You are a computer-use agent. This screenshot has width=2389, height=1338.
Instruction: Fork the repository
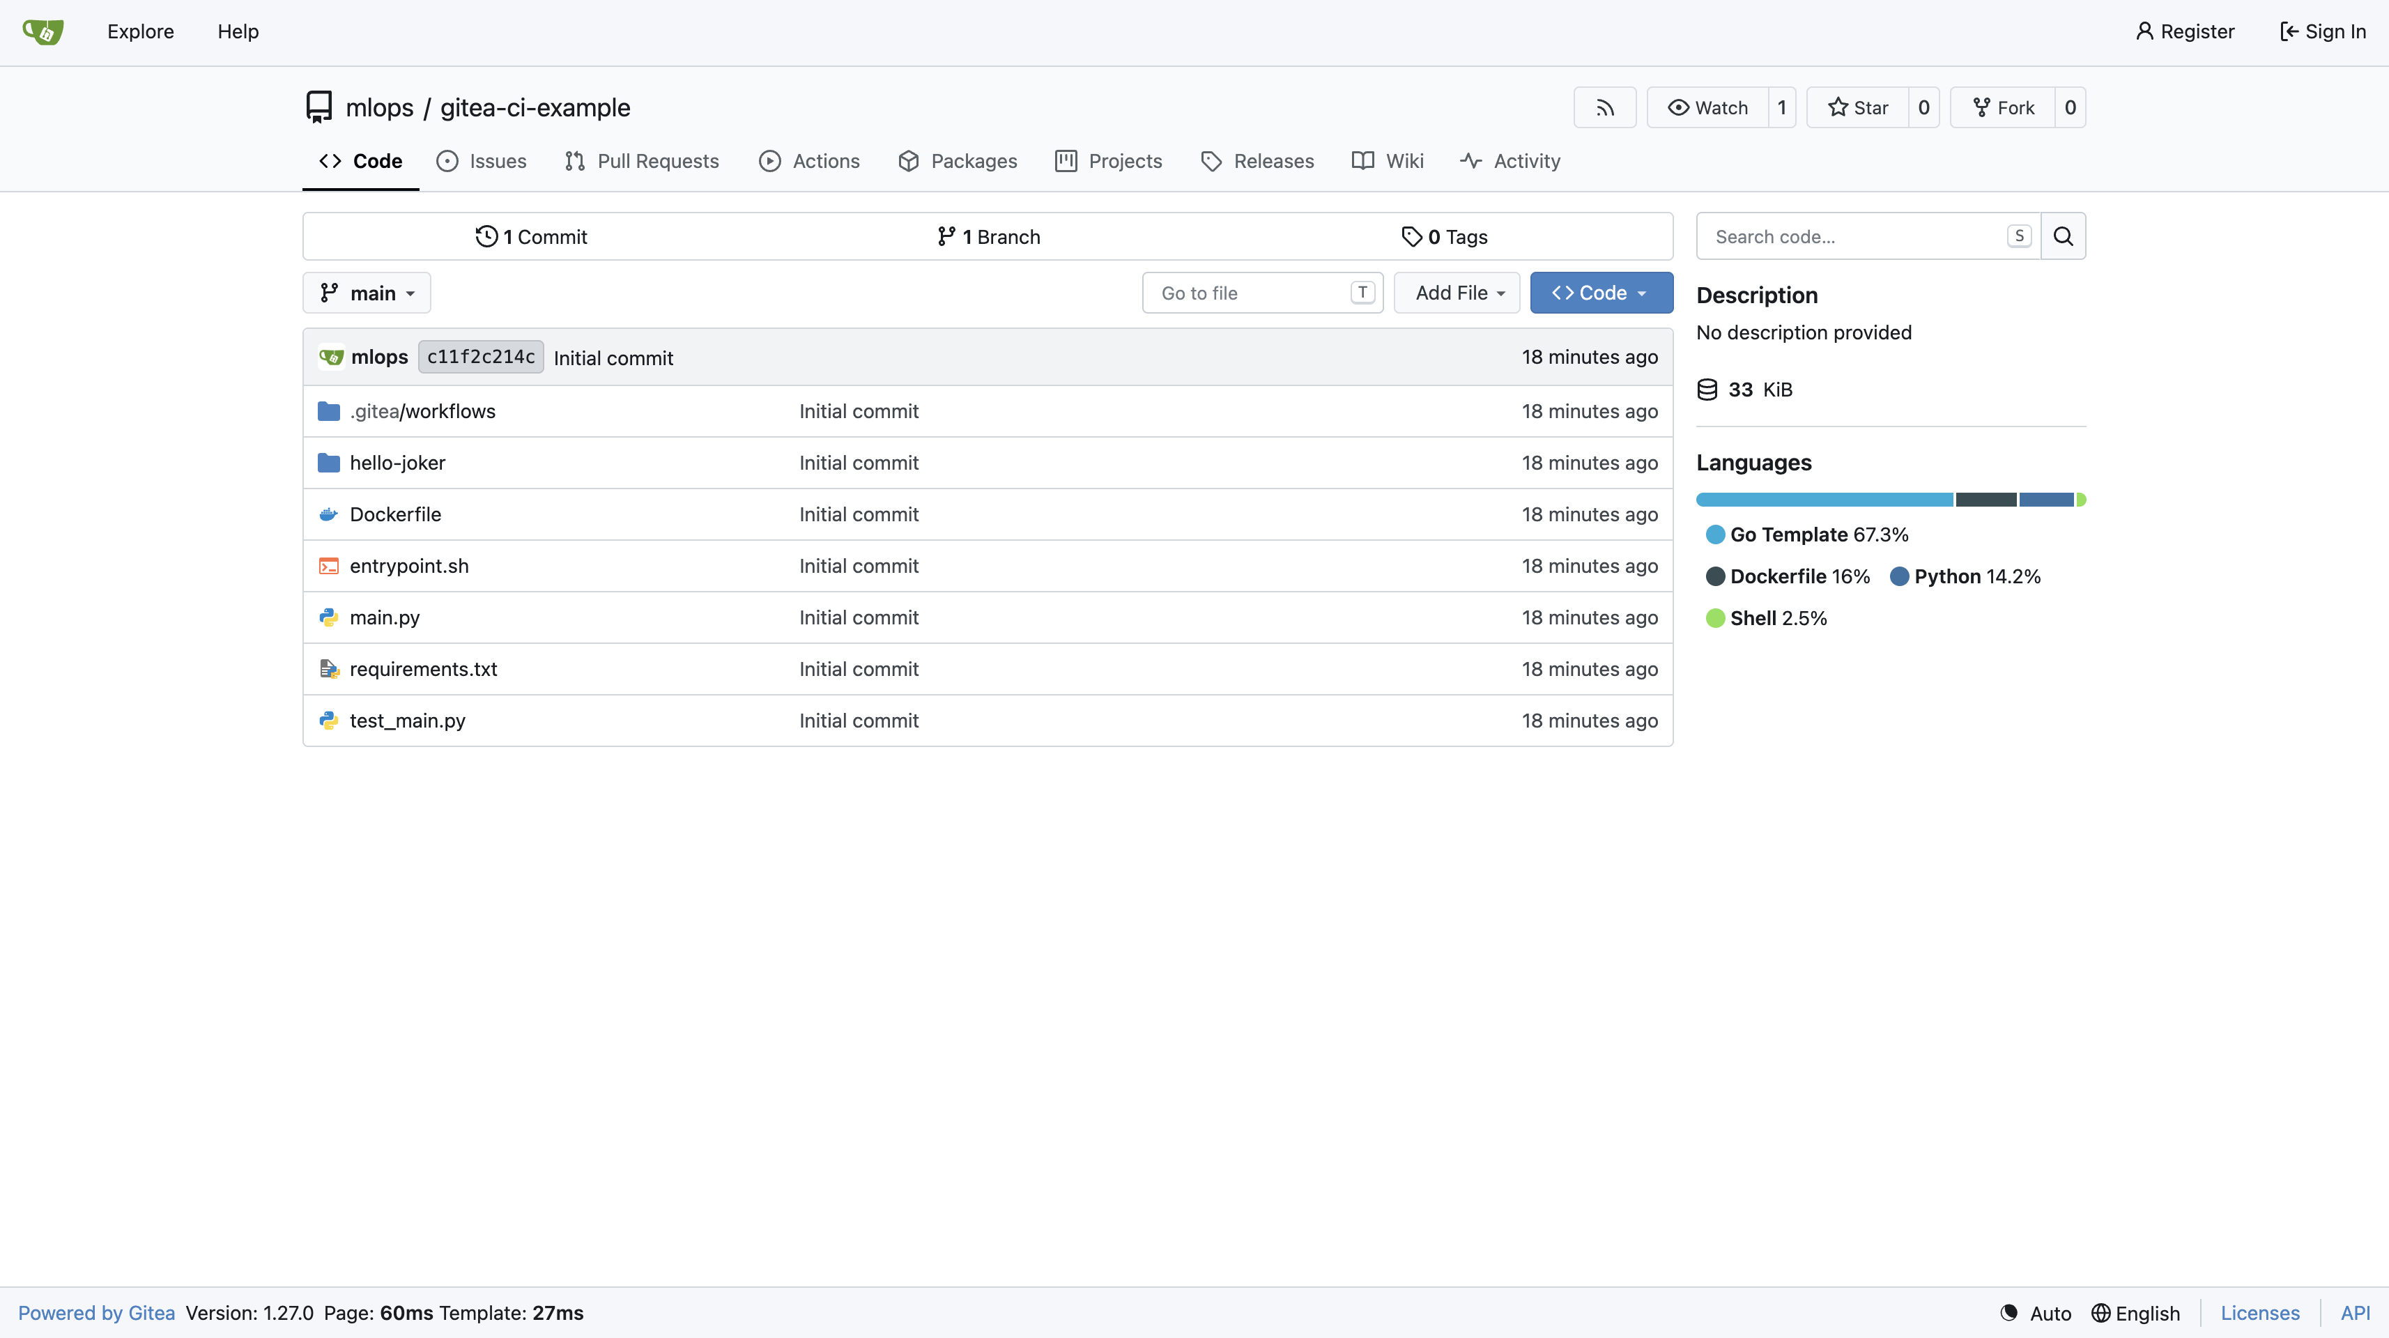[2003, 107]
